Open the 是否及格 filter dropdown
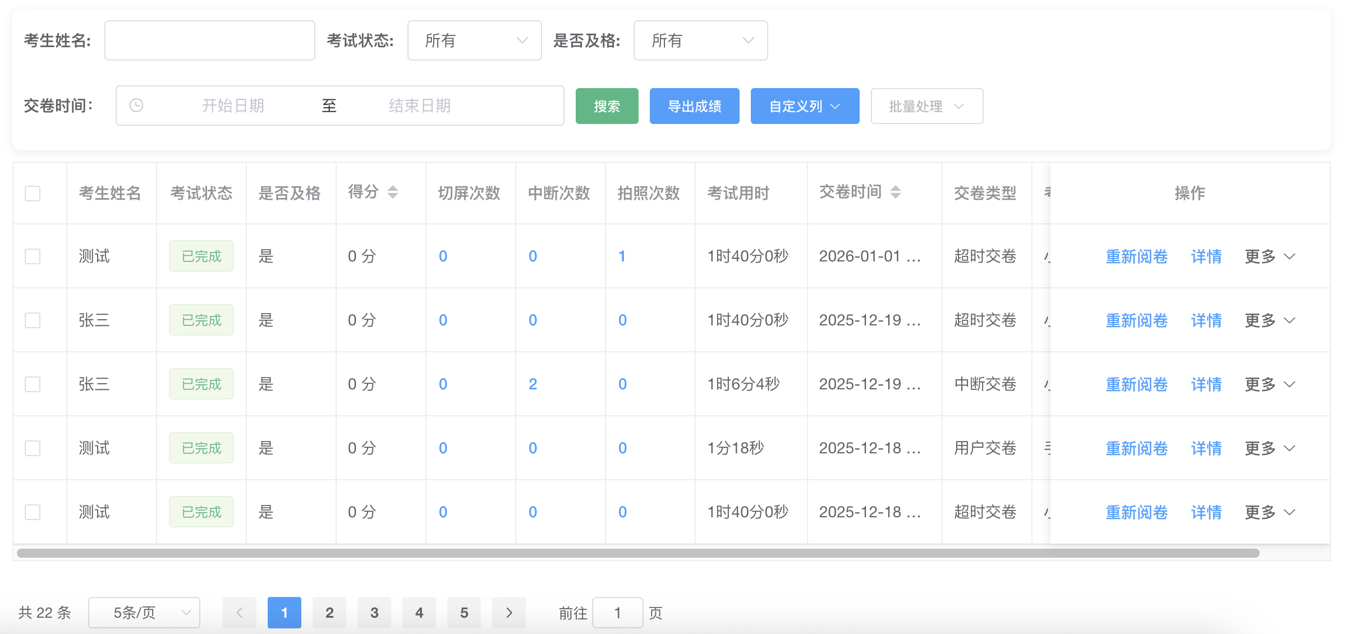 pos(700,40)
